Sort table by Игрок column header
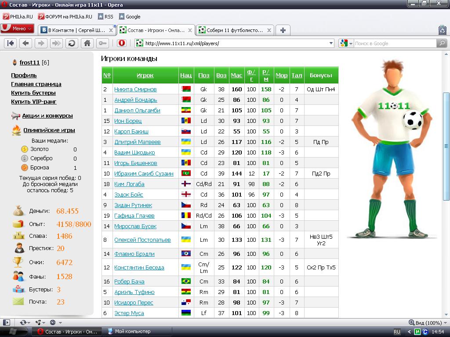The height and width of the screenshot is (337, 450). [x=145, y=75]
